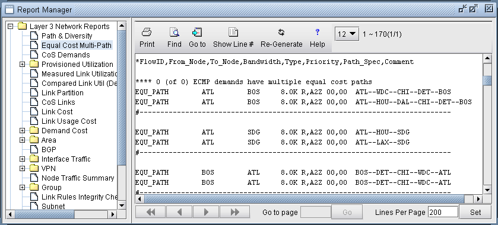Click the Lines Per Page field

coord(443,212)
